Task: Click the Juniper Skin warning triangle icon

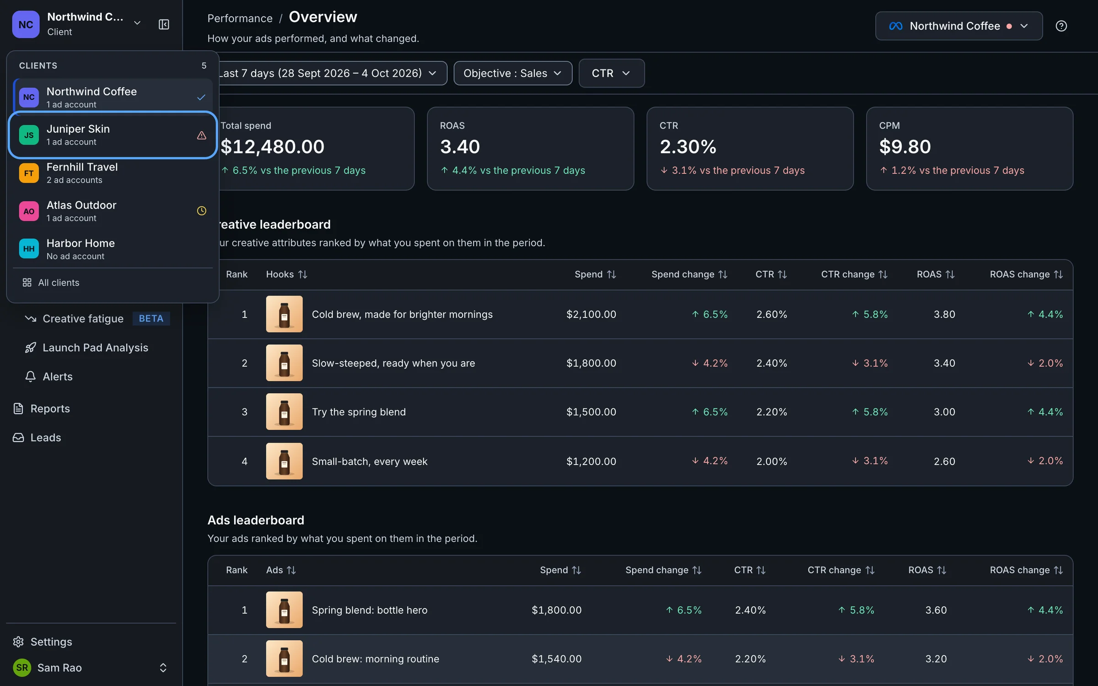Action: (x=201, y=135)
